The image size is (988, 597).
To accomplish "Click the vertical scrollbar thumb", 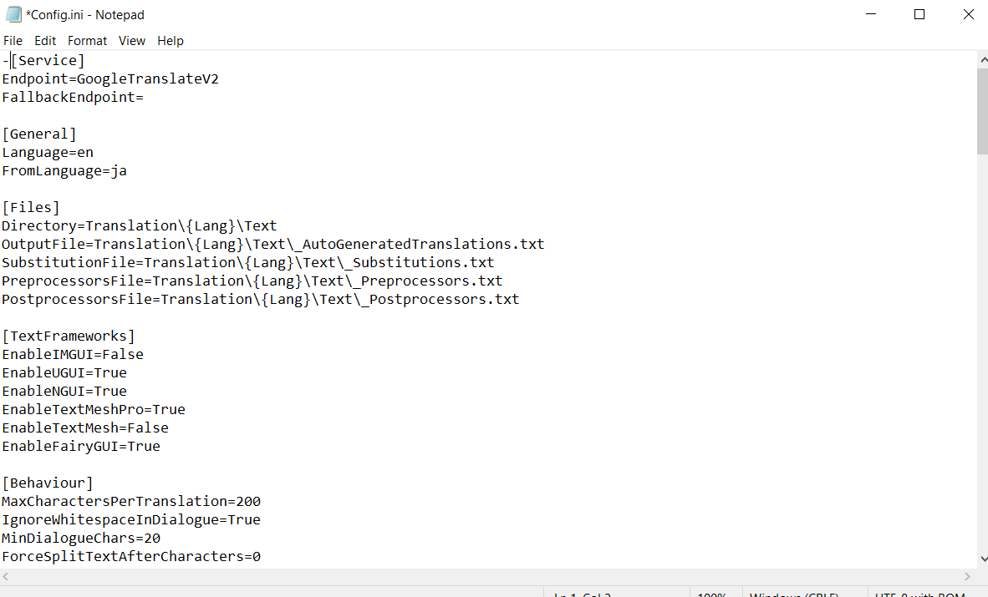I will coord(983,111).
